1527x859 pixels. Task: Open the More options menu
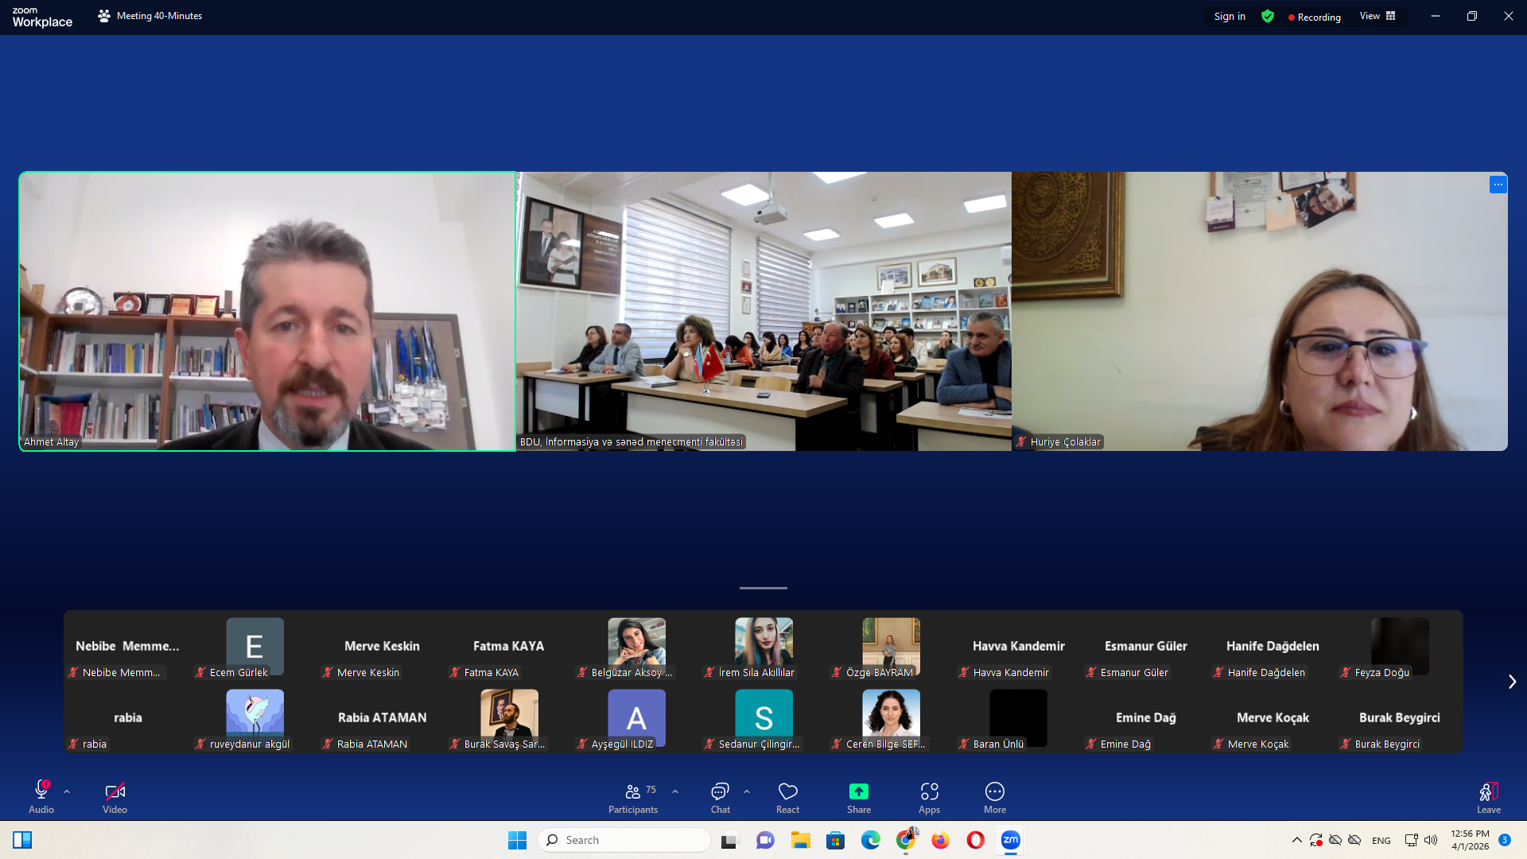tap(994, 798)
